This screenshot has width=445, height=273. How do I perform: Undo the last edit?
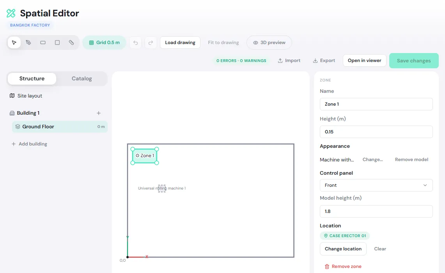coord(136,43)
